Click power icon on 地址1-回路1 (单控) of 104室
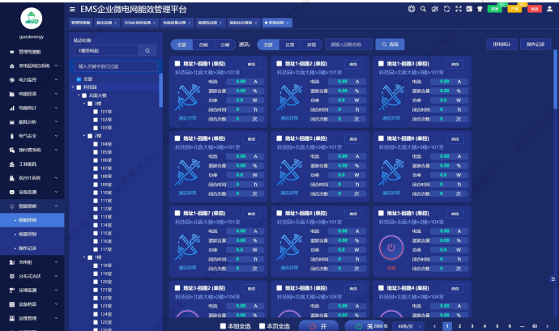Viewport: 559px width, 331px height. 390,248
